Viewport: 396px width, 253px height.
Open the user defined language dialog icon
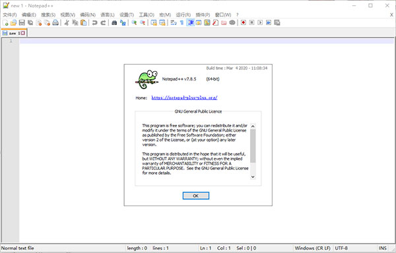point(199,23)
